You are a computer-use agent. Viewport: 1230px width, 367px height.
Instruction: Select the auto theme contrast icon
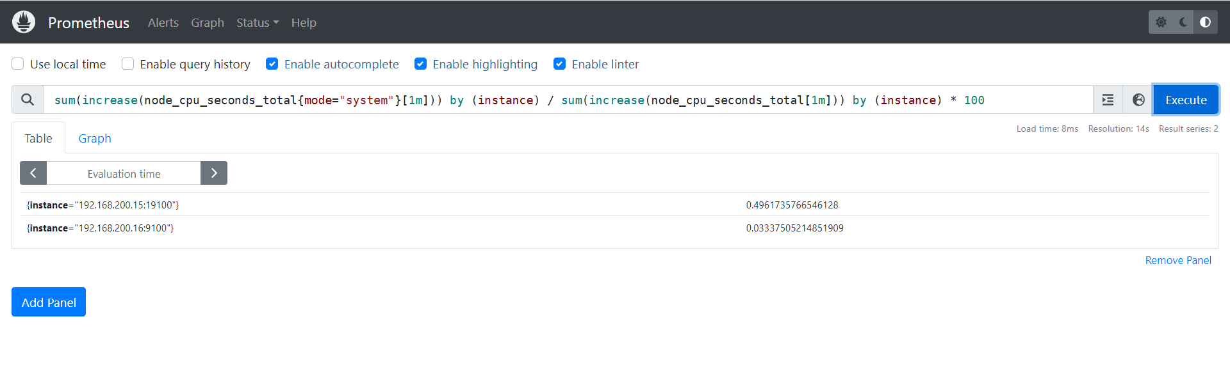(1206, 22)
